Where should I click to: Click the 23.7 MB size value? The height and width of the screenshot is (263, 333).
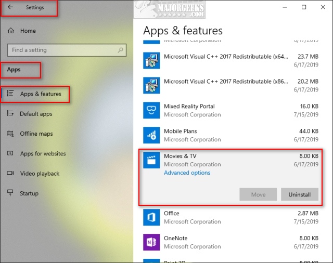pos(308,57)
